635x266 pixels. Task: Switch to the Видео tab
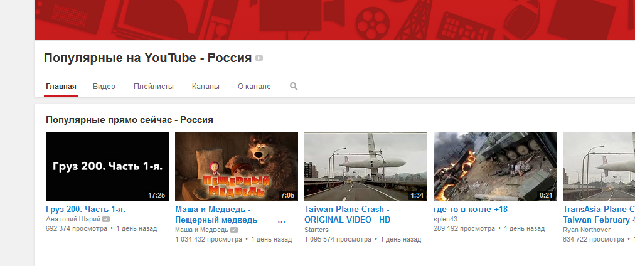pyautogui.click(x=104, y=86)
